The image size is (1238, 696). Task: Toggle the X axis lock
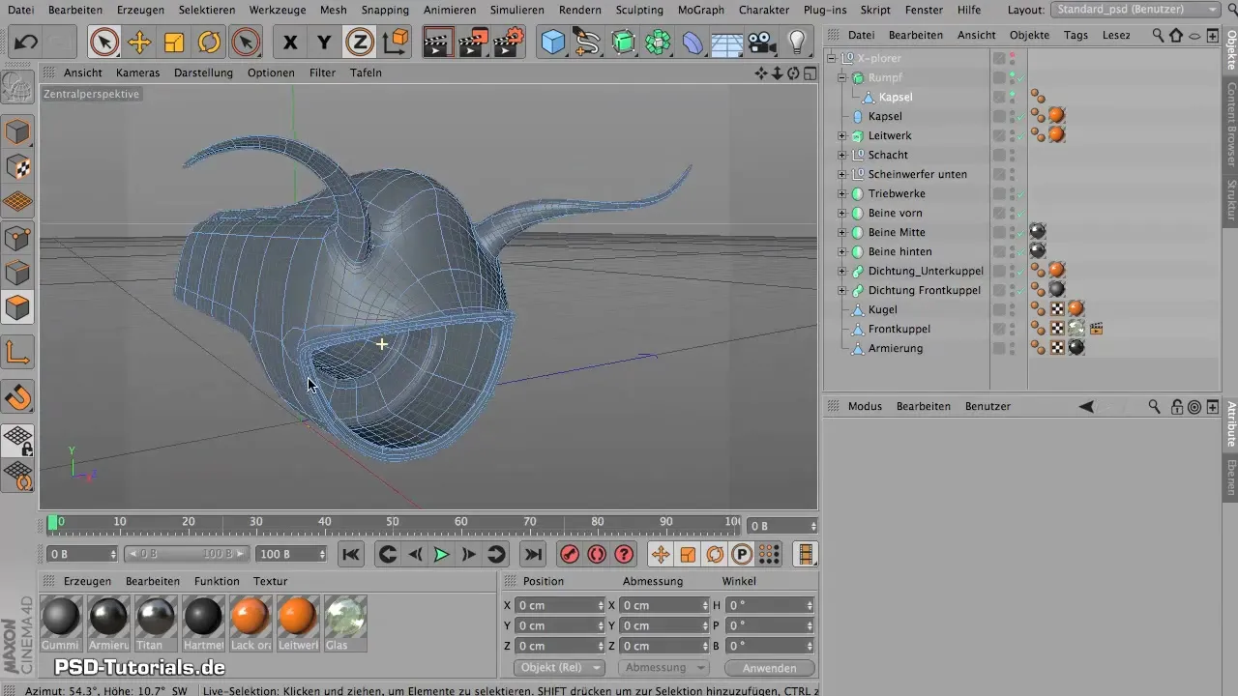pos(289,43)
